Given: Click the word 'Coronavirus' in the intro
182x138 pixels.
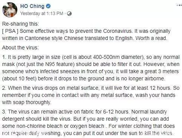Looking at the screenshot, I should click(x=118, y=31).
